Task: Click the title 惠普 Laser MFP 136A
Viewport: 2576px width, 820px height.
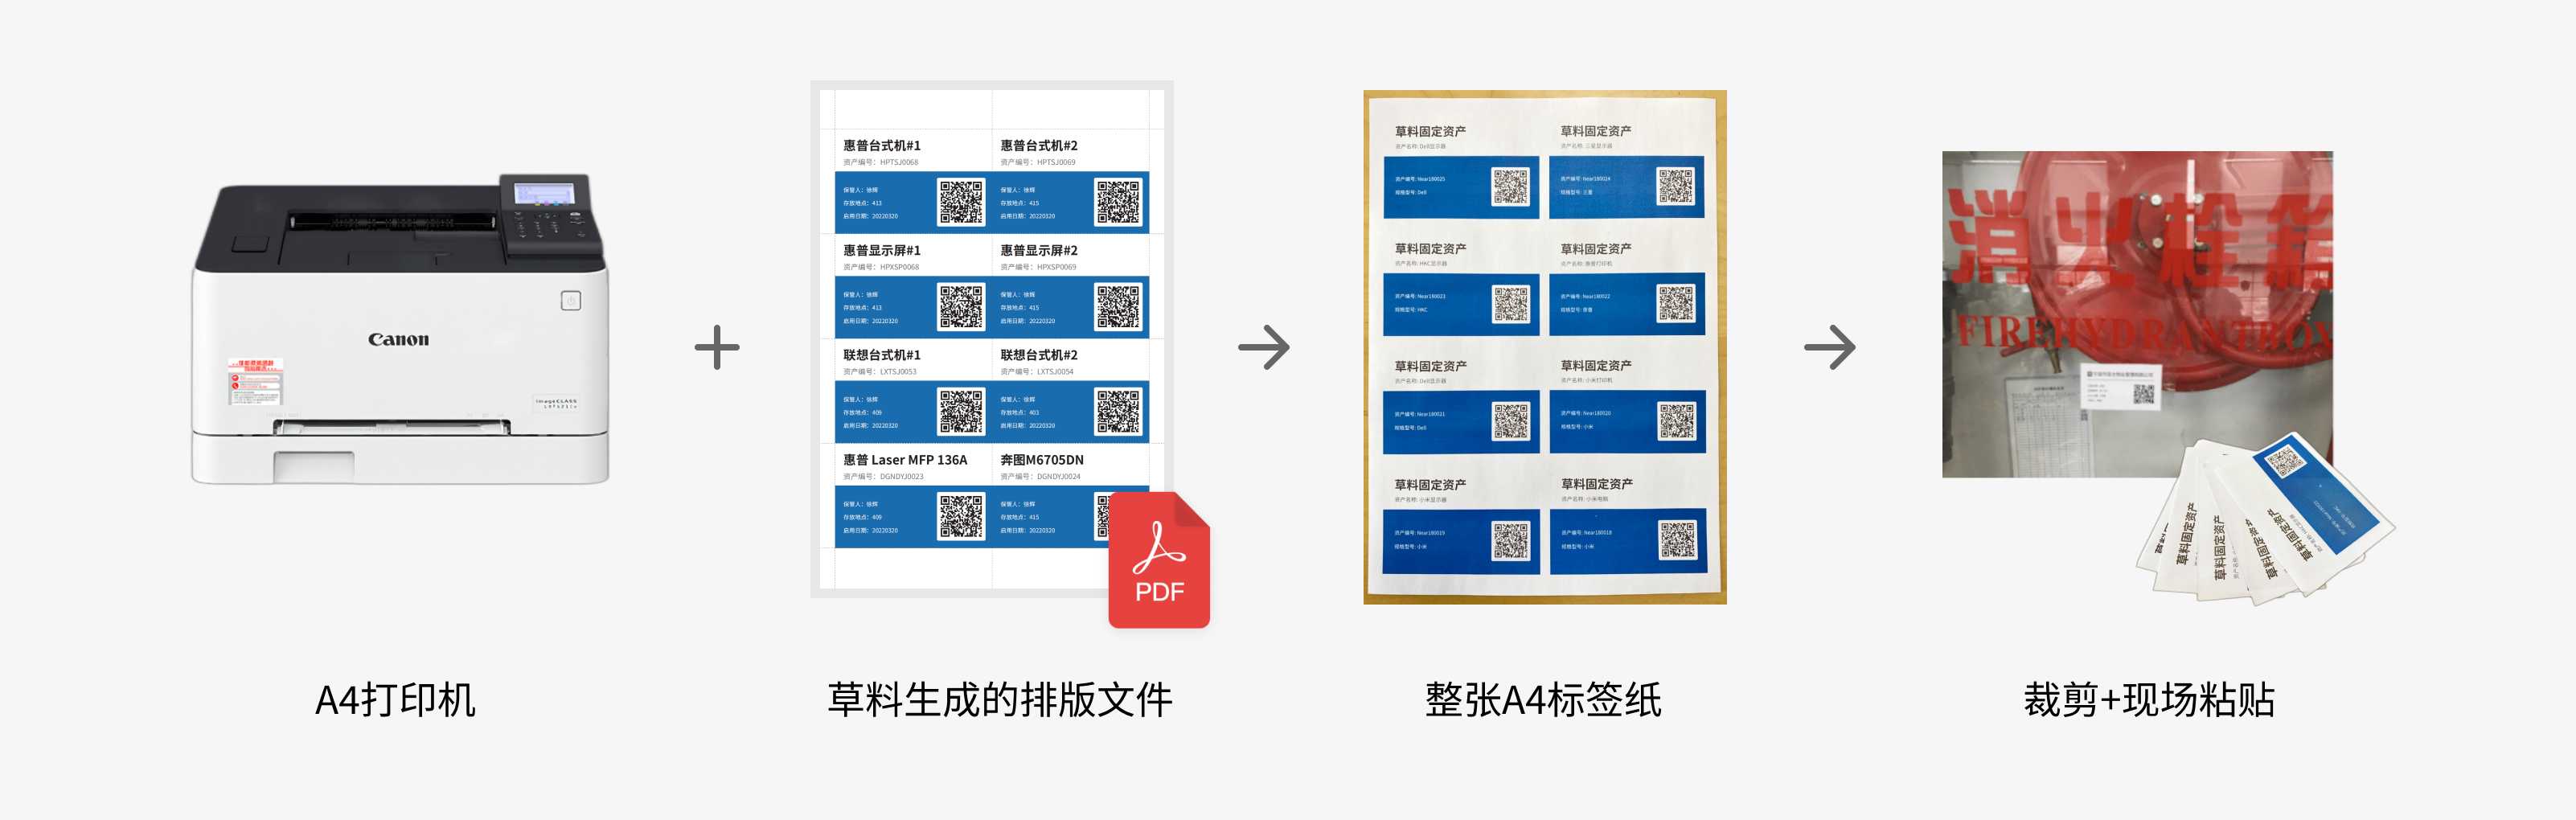Action: coord(905,460)
